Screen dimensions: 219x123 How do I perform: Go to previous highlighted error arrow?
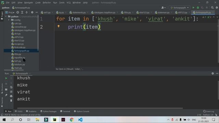(x=214, y=17)
